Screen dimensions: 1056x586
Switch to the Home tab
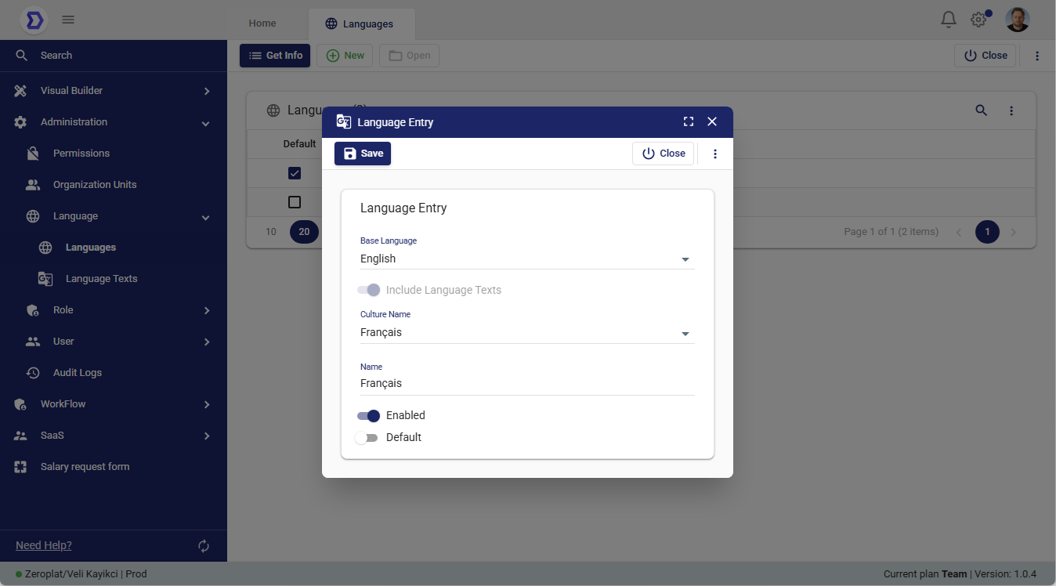click(x=262, y=24)
